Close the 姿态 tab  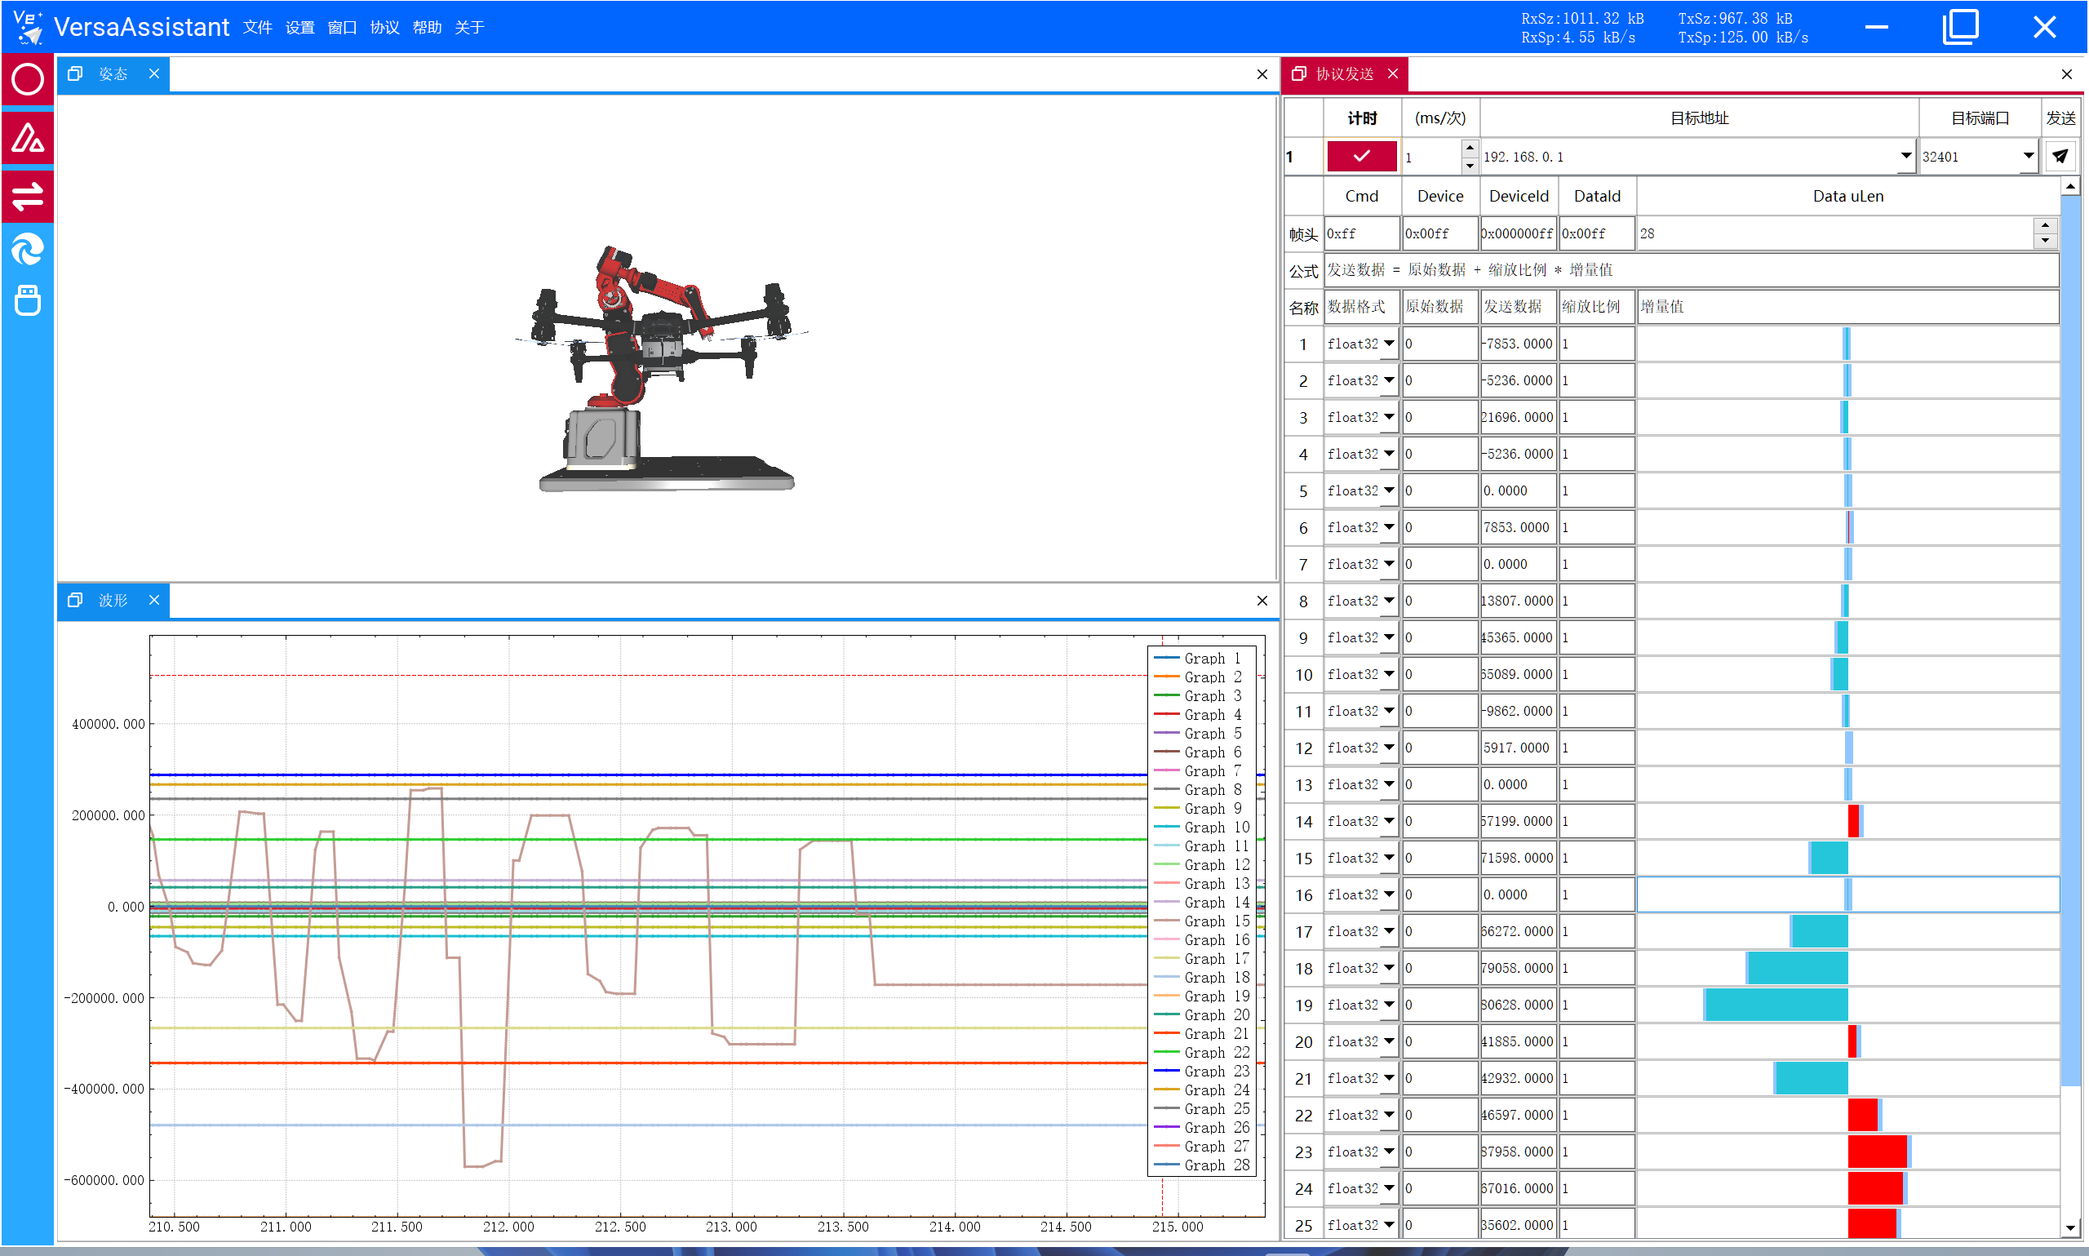[x=154, y=73]
